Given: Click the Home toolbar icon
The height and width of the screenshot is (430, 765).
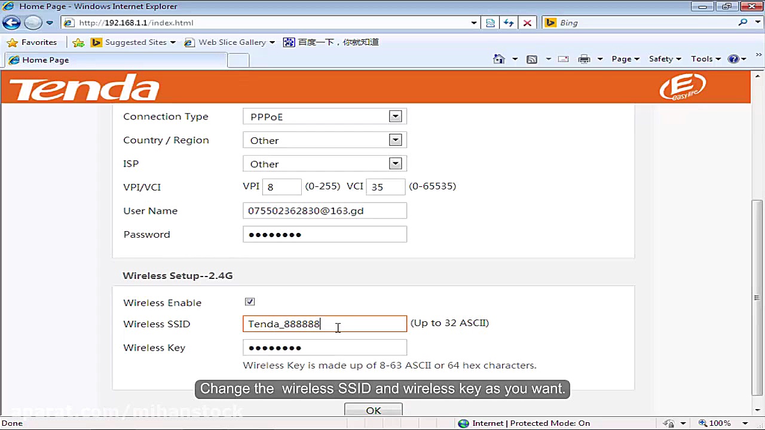Looking at the screenshot, I should tap(499, 59).
